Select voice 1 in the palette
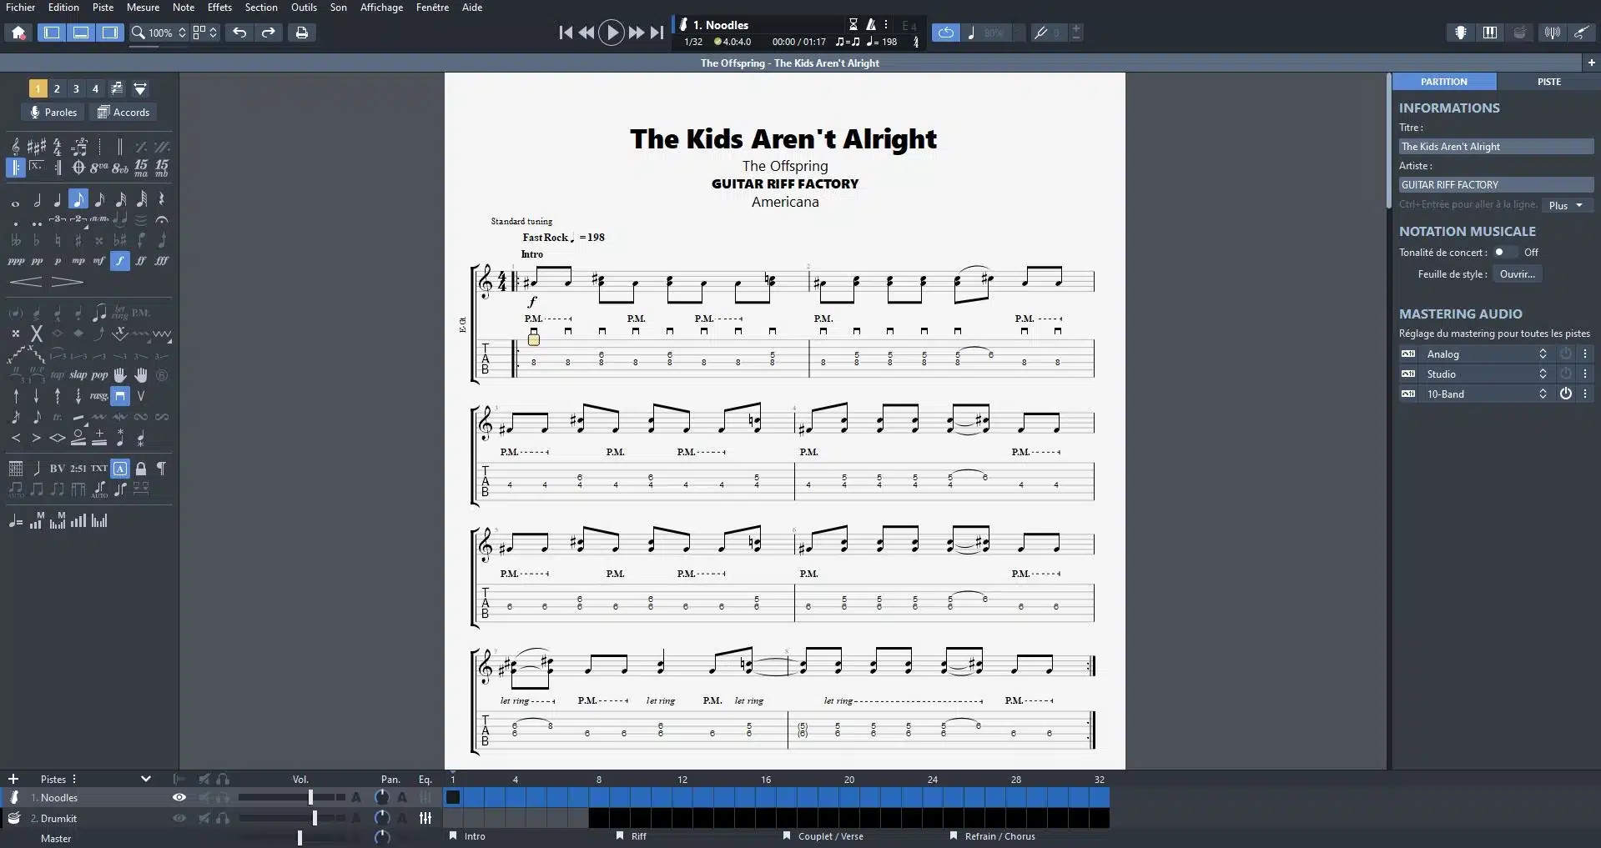 pyautogui.click(x=38, y=88)
